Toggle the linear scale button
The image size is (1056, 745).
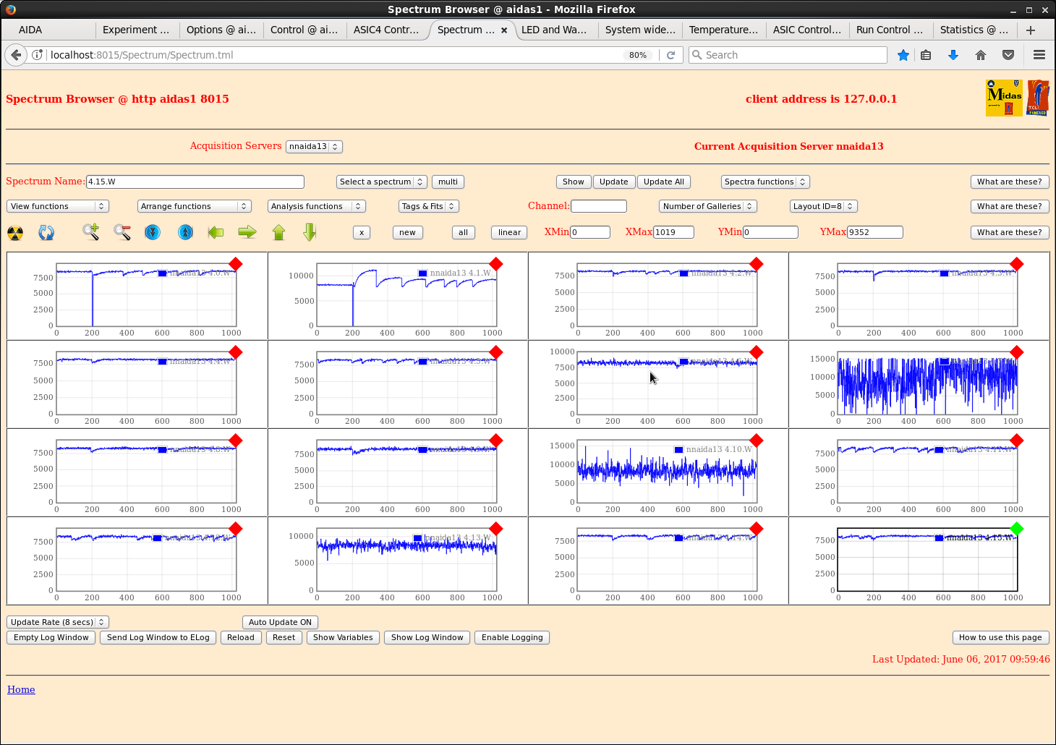pyautogui.click(x=509, y=232)
